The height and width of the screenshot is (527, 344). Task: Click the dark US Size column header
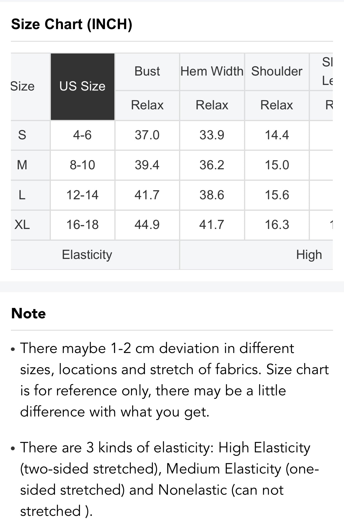pos(82,86)
